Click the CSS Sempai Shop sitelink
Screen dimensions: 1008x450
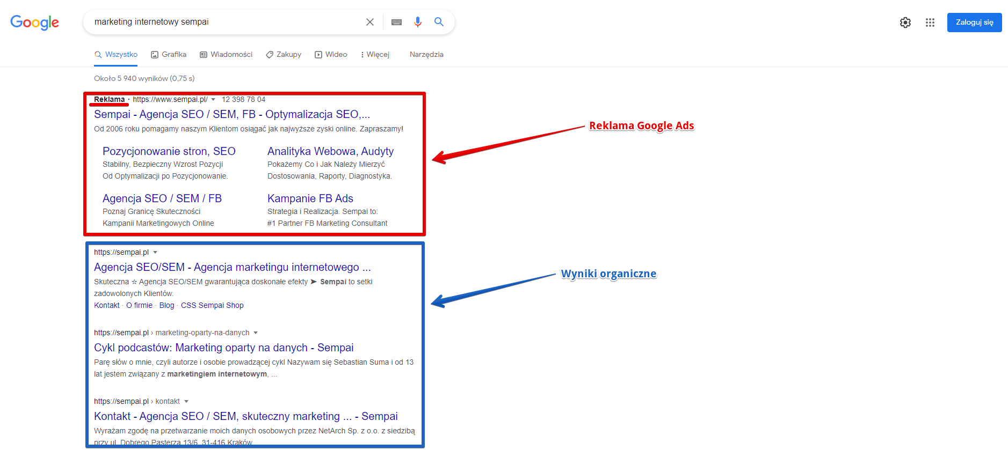click(212, 305)
